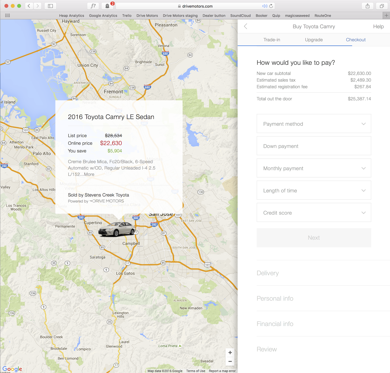Screen dimensions: 390x373
Task: Open Booker bookmark
Action: tap(262, 16)
